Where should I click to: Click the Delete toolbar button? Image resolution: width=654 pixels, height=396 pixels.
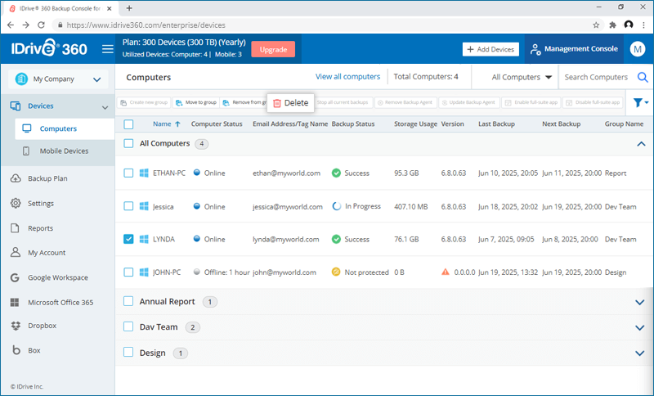tap(290, 102)
